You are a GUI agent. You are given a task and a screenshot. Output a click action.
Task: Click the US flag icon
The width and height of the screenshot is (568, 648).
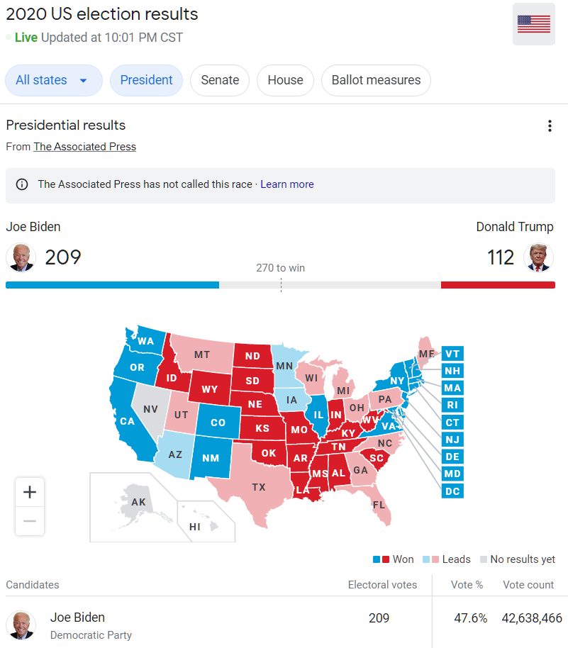534,24
